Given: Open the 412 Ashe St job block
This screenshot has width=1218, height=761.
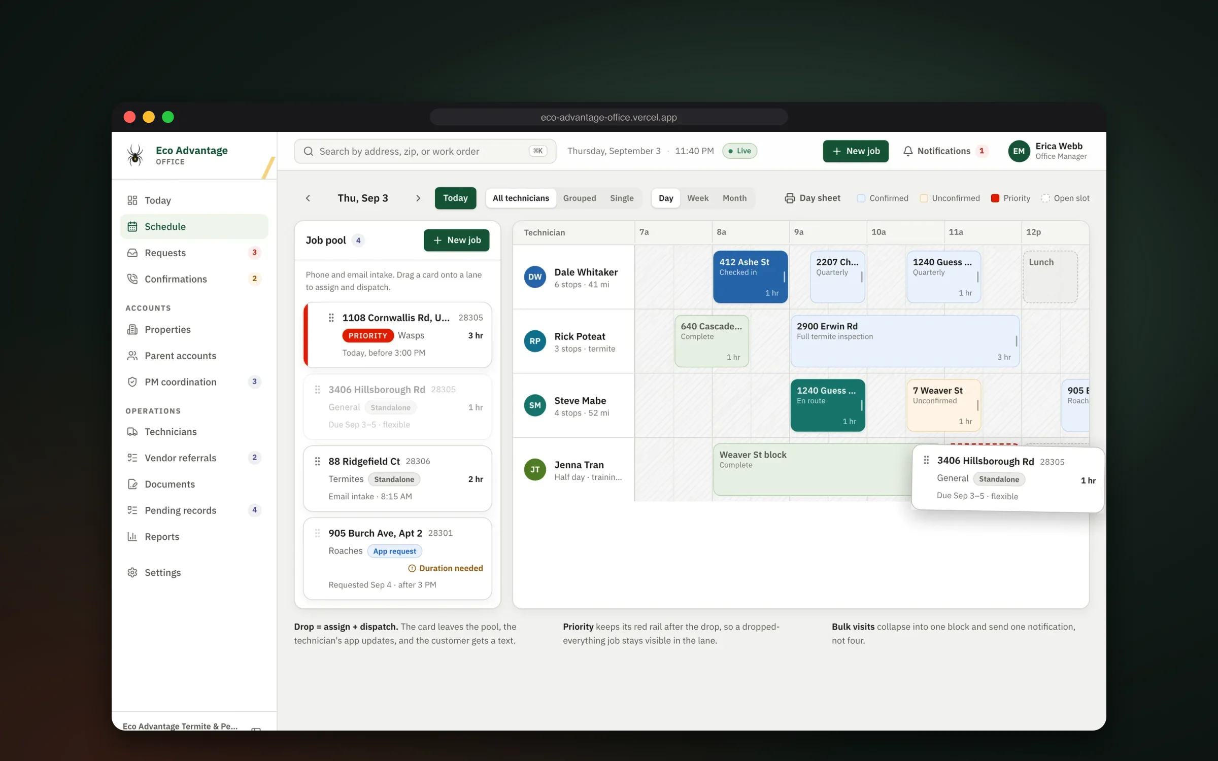Looking at the screenshot, I should [x=750, y=277].
